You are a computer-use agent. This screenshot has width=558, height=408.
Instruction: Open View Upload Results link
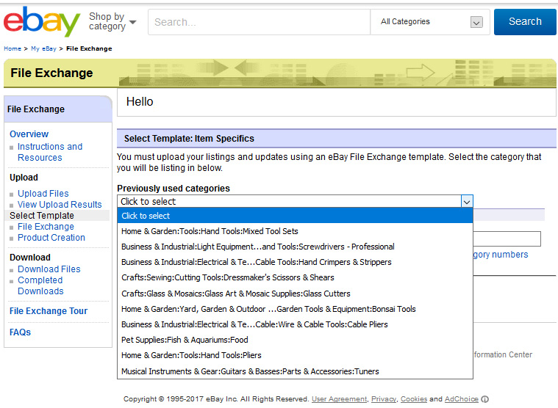[60, 205]
